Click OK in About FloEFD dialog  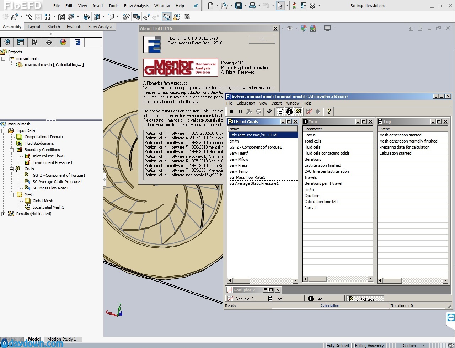pos(262,40)
